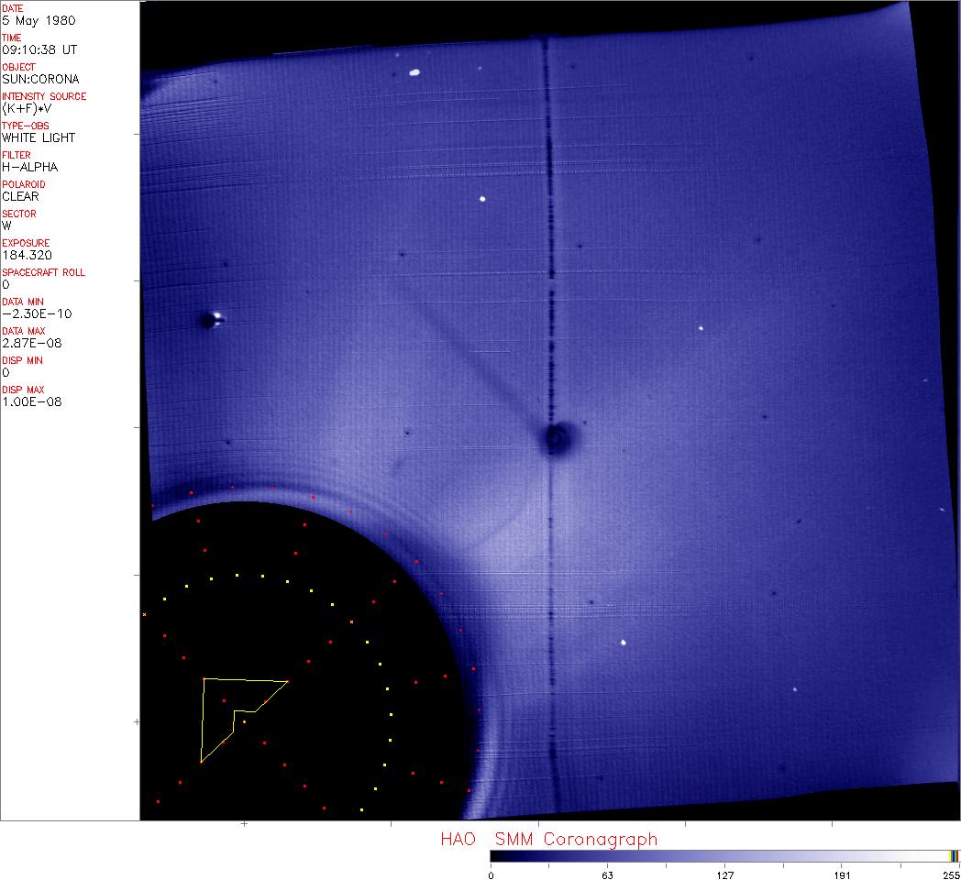Click the color bar label 191

[x=842, y=874]
